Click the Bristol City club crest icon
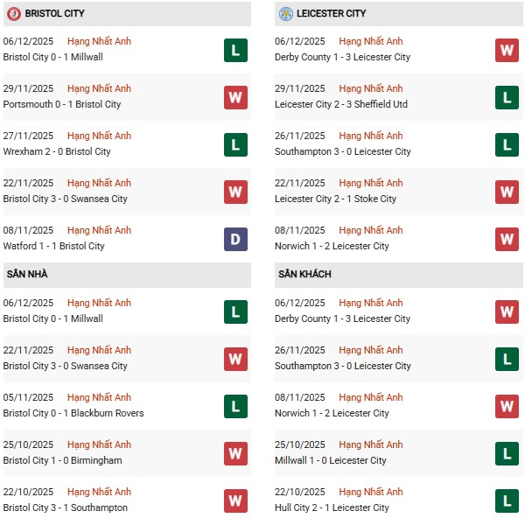The height and width of the screenshot is (518, 525). point(13,14)
